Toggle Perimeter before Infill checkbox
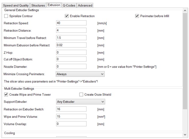 point(137,16)
